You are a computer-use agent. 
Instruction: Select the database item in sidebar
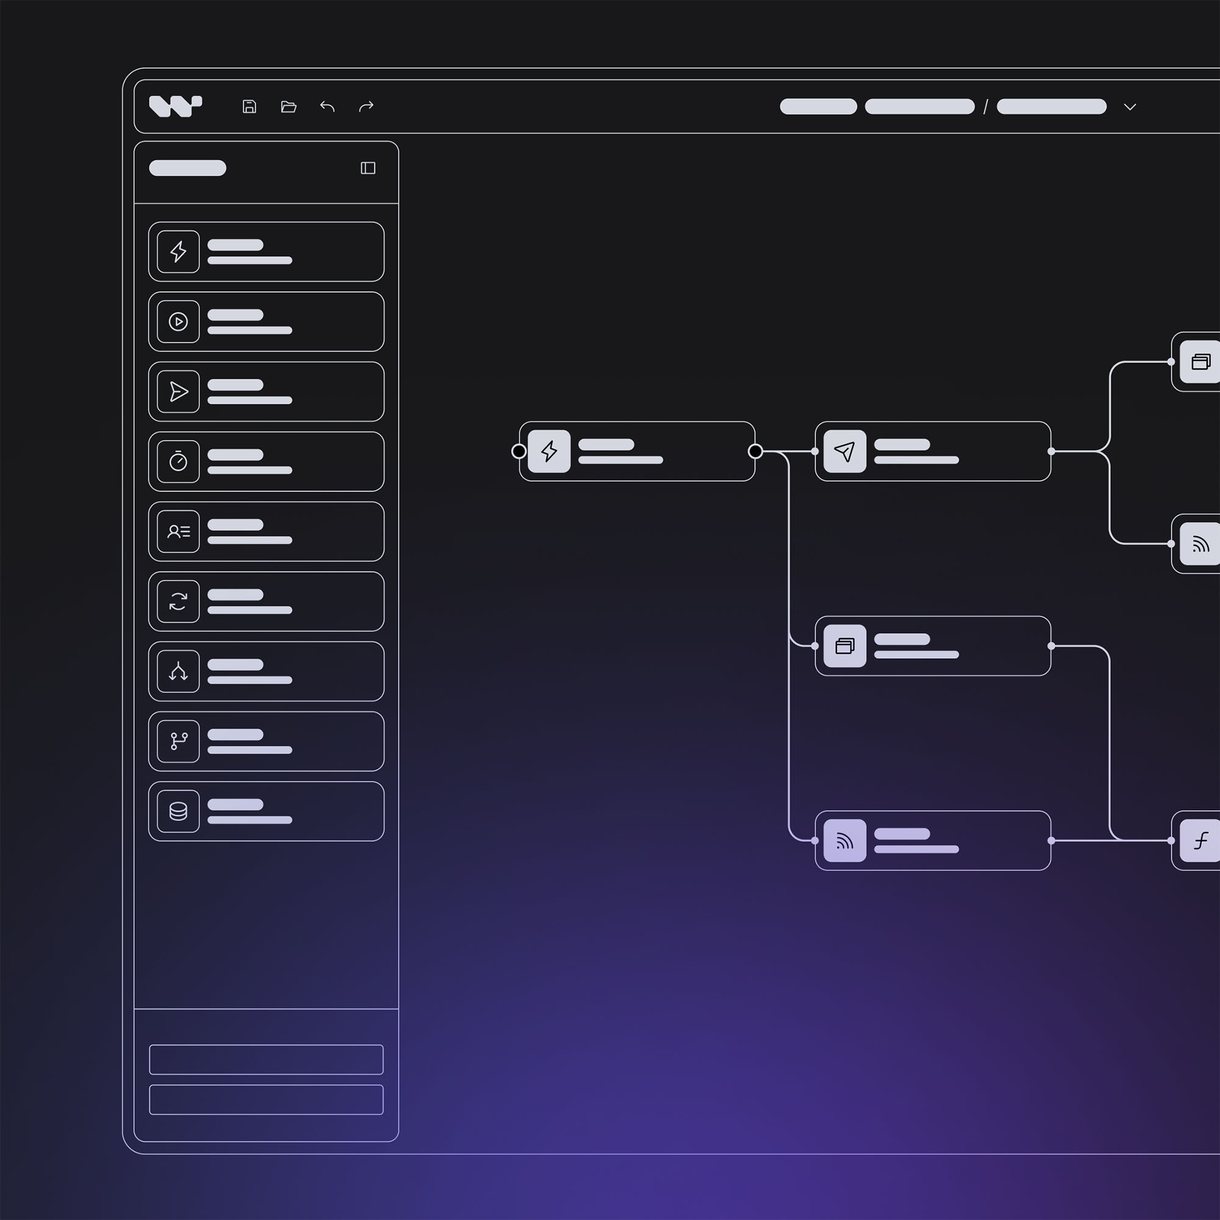coord(266,811)
